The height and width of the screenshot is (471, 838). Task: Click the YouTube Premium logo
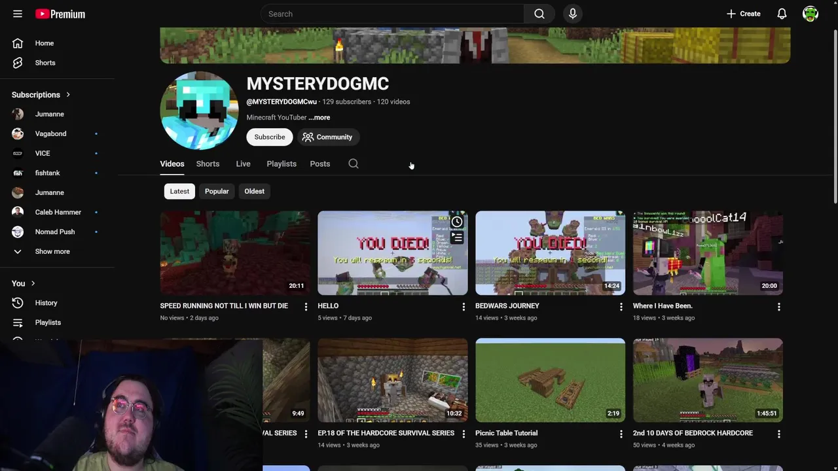click(x=60, y=14)
